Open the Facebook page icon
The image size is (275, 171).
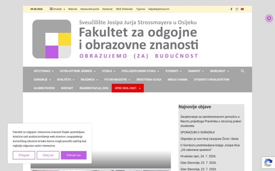click(231, 9)
